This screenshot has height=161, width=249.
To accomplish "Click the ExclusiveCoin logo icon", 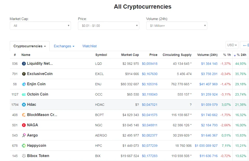I will [x=24, y=74].
